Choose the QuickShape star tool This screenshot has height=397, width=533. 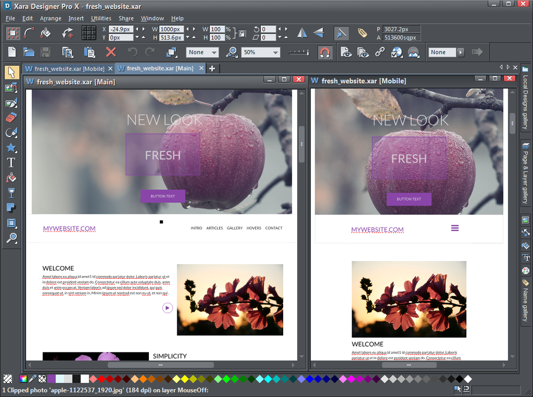(x=11, y=148)
